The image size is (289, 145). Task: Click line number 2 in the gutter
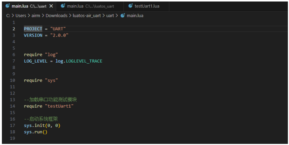point(14,29)
